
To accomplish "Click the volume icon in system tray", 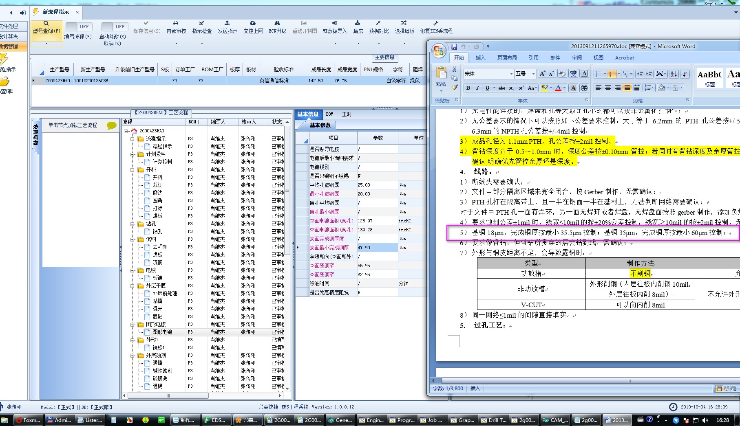I will click(705, 420).
